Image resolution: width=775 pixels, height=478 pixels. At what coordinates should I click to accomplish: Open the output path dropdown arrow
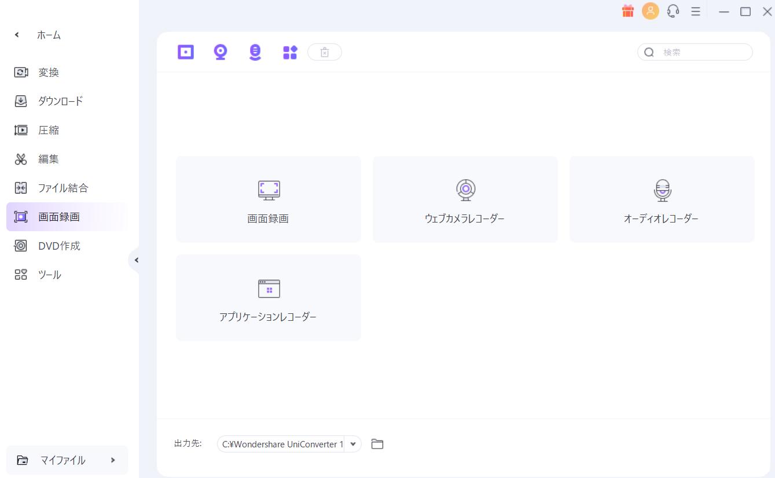point(353,444)
